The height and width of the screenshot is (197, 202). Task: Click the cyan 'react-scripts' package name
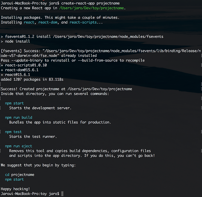point(83,22)
